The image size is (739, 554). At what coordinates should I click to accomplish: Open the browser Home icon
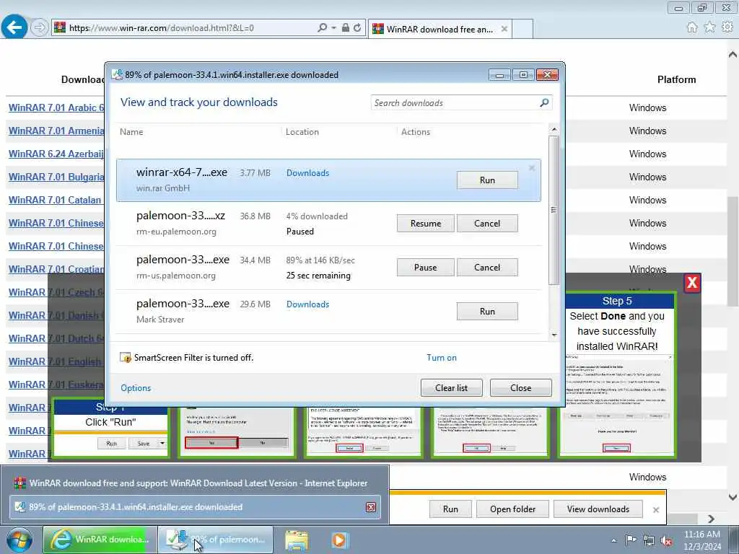[x=692, y=27]
